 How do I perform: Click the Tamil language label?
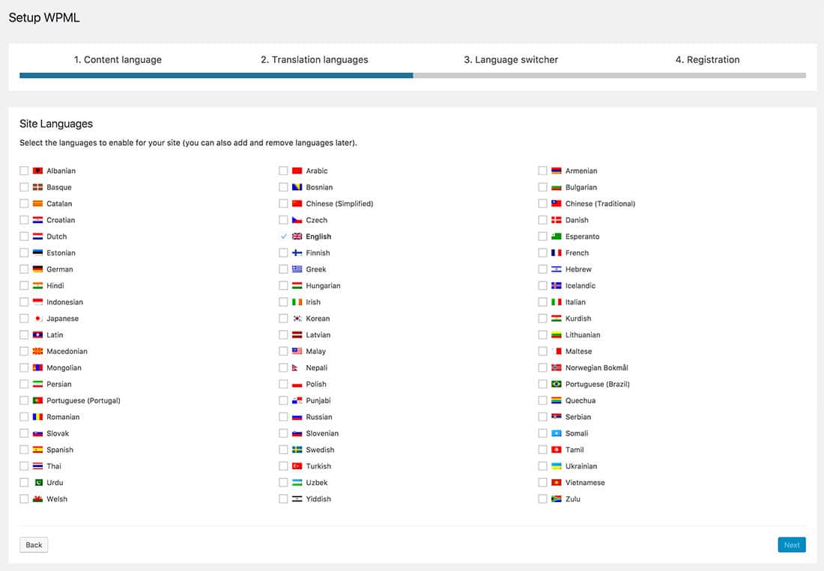click(575, 450)
